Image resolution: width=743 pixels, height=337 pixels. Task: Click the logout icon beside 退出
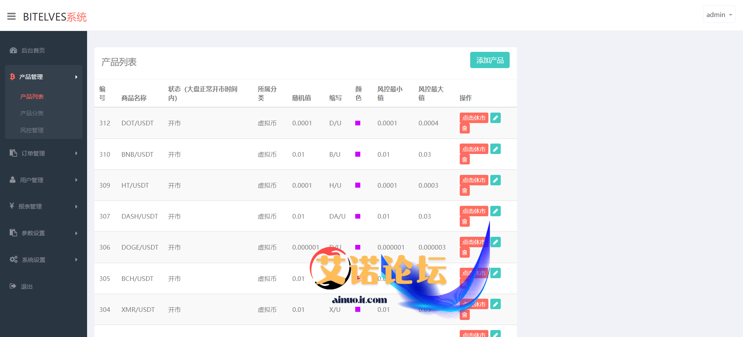(x=13, y=286)
